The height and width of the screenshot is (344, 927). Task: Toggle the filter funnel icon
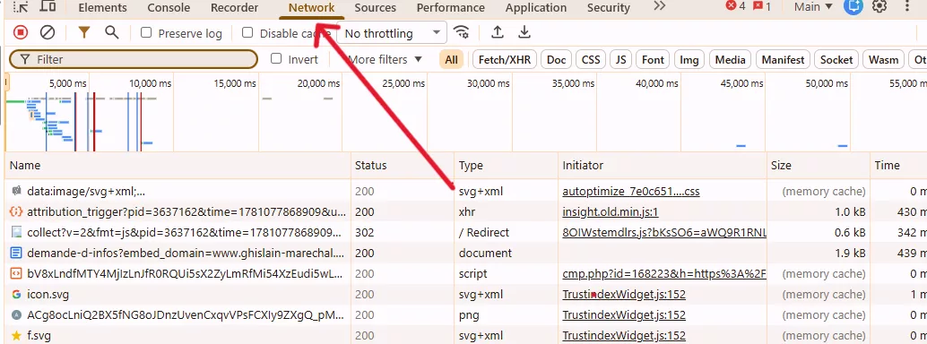[84, 33]
